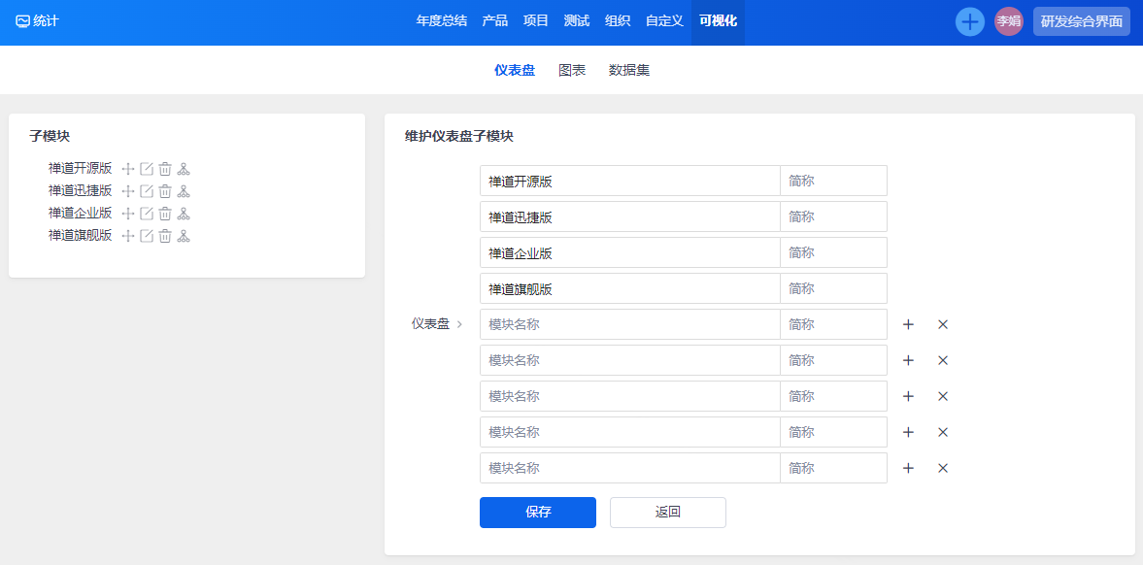The height and width of the screenshot is (565, 1143).
Task: Click the edit icon for 禅道开源版
Action: 147,169
